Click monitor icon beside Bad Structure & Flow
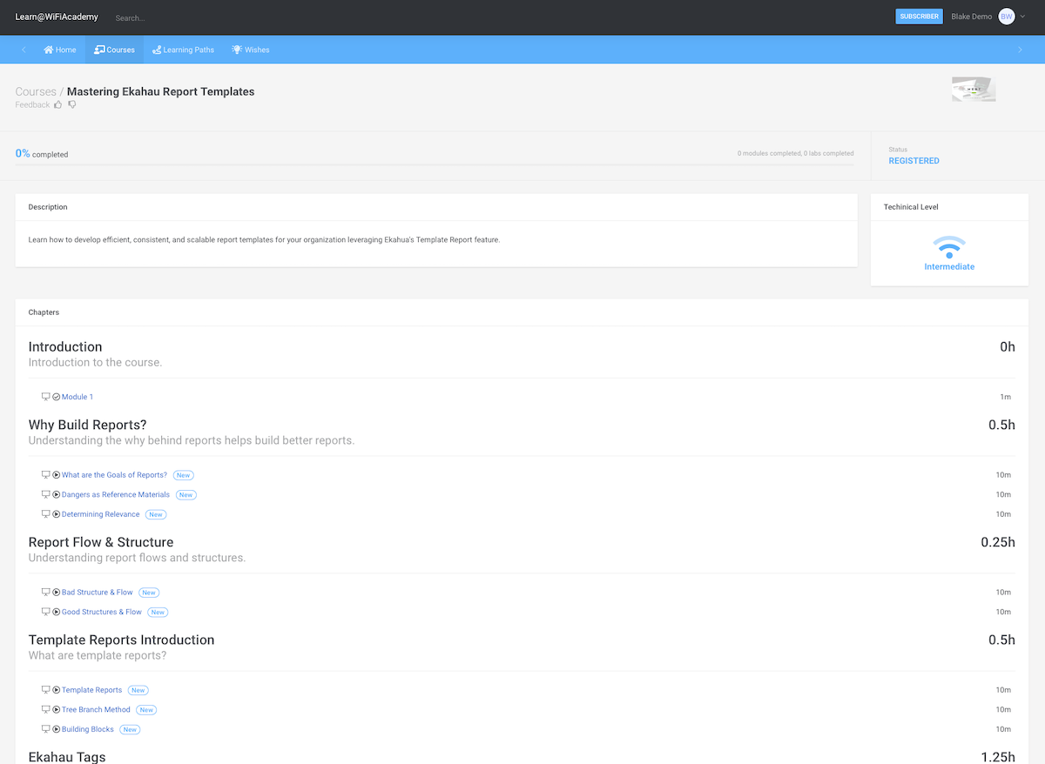Image resolution: width=1045 pixels, height=764 pixels. click(x=46, y=593)
